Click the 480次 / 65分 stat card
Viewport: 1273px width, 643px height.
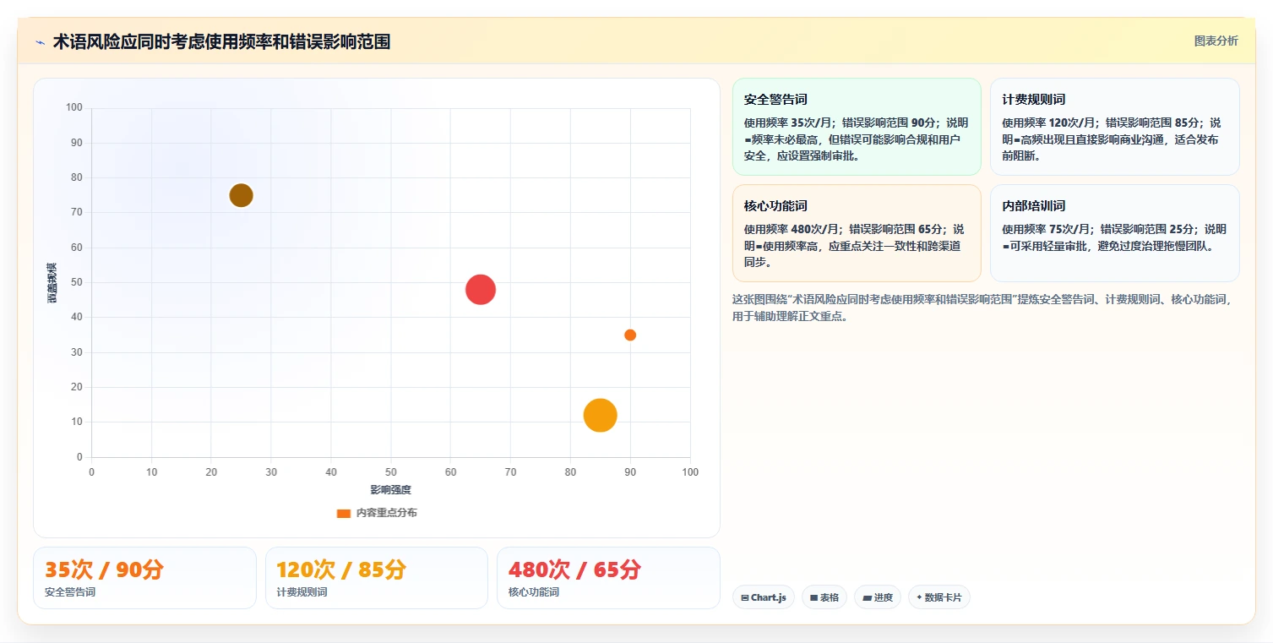608,578
